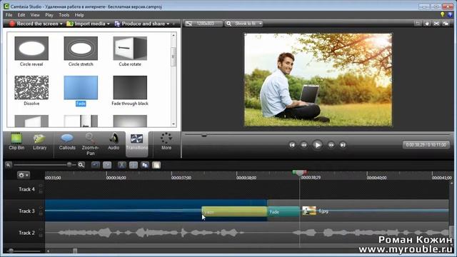Open the View menu

35,15
